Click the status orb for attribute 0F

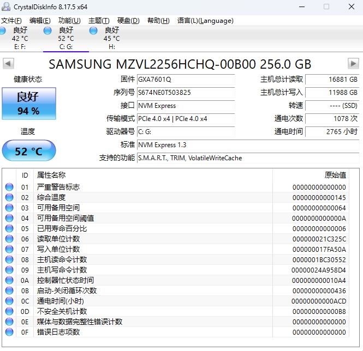(x=9, y=332)
